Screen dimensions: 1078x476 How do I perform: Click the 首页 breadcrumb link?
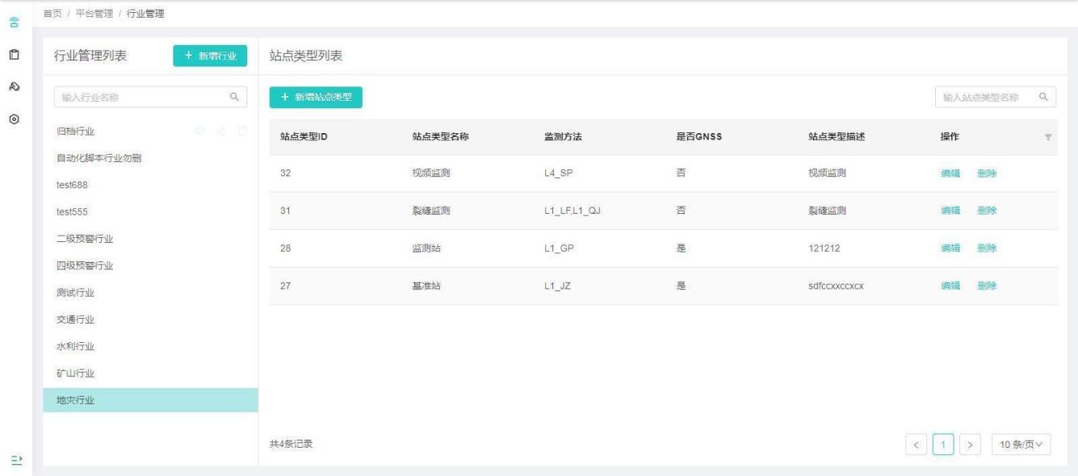point(52,13)
